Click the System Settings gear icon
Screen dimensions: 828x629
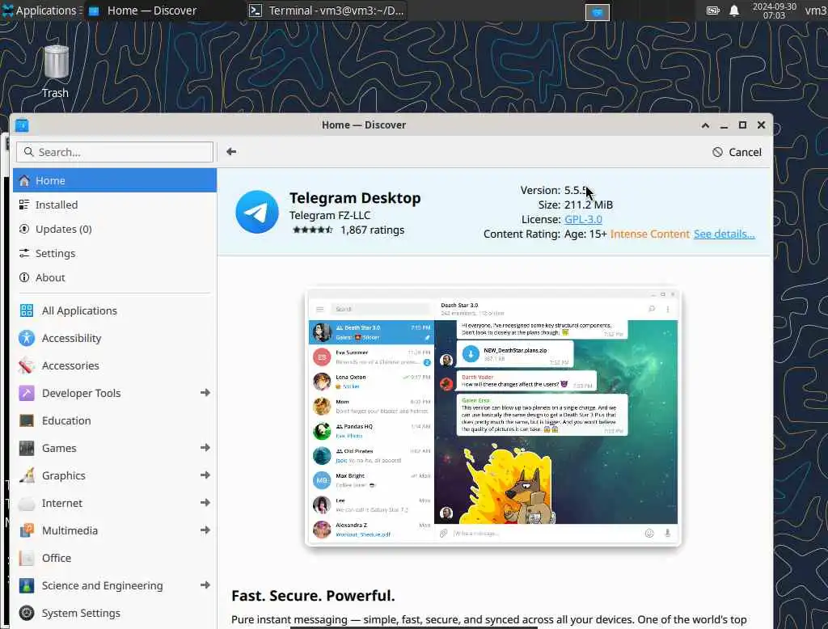[27, 613]
